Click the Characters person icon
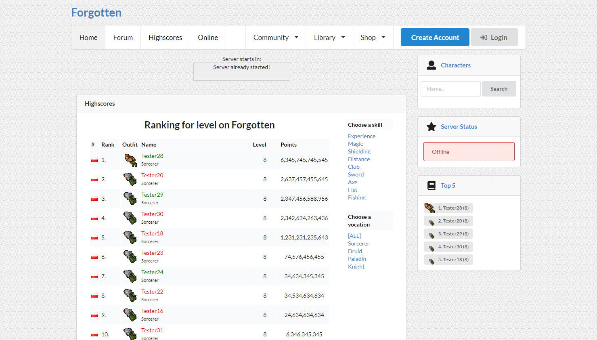This screenshot has width=597, height=340. [431, 65]
